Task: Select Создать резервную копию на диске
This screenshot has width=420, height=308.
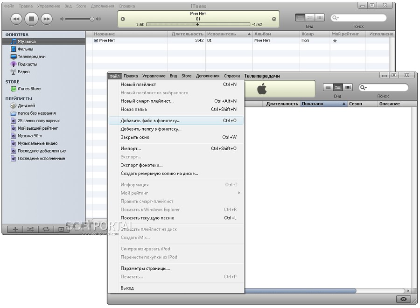Action: pos(176,173)
